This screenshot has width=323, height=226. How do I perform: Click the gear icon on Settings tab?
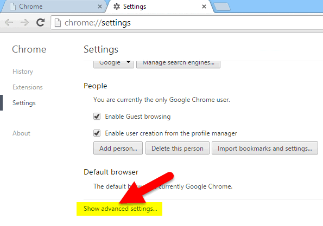117,7
